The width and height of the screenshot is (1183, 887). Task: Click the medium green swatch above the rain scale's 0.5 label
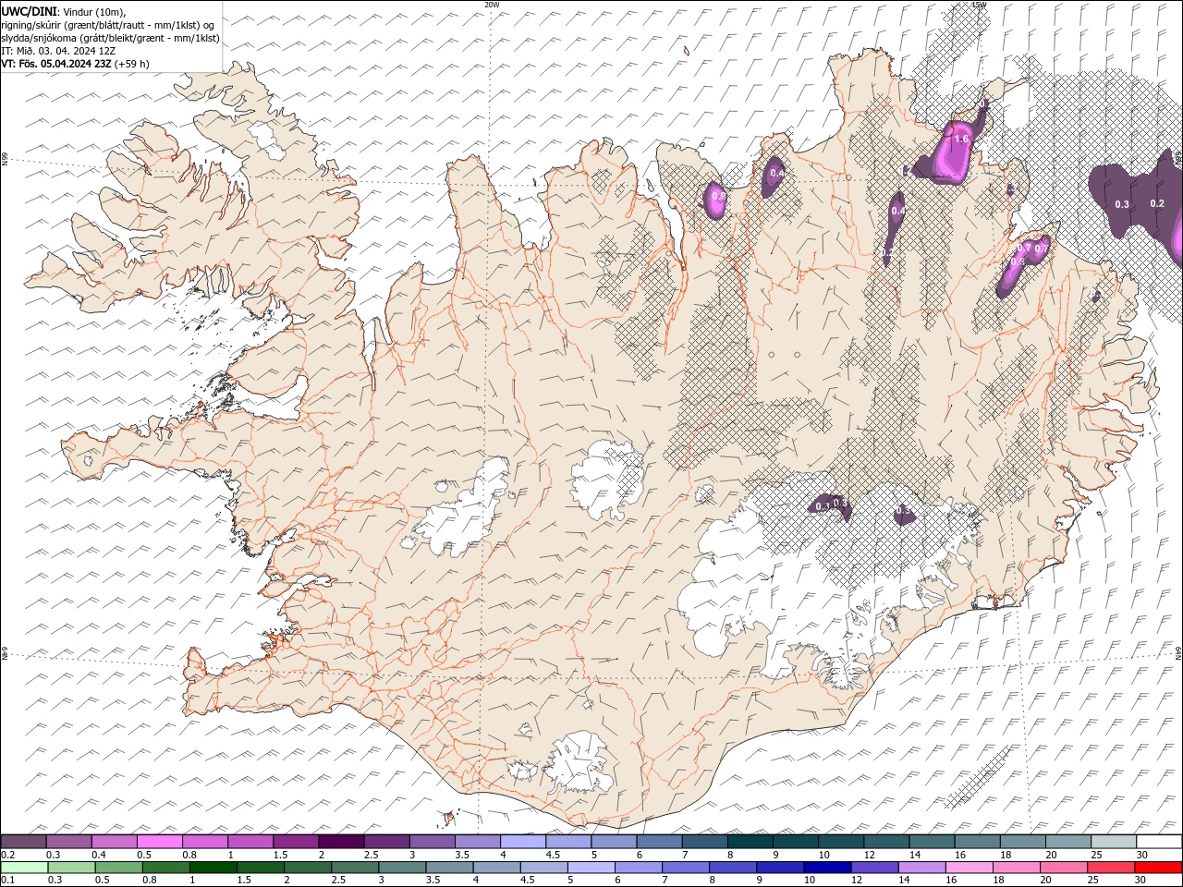119,868
